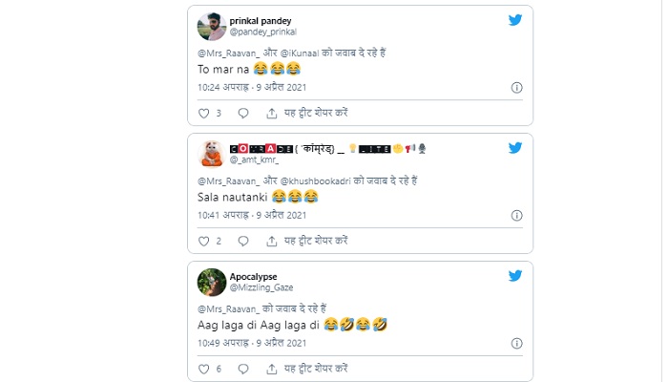
Task: Open info icon on Apocalypse tweet
Action: 516,343
